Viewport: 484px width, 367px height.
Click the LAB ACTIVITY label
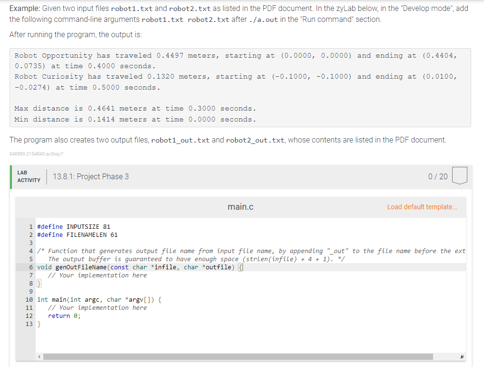tap(29, 176)
